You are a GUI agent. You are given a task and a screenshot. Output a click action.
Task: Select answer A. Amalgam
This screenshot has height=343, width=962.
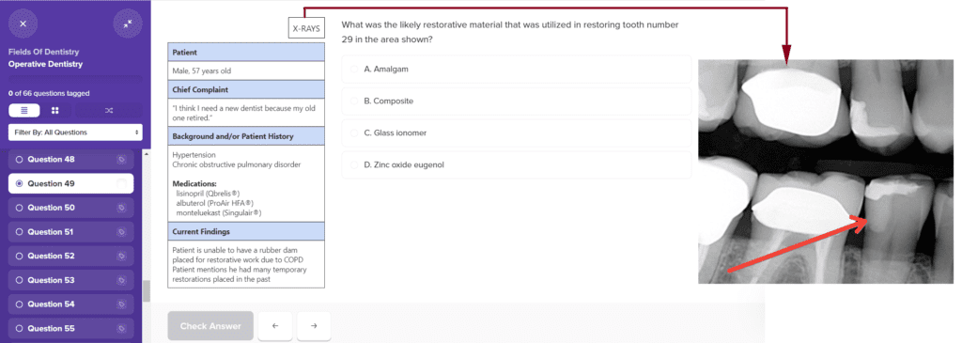[x=516, y=70]
